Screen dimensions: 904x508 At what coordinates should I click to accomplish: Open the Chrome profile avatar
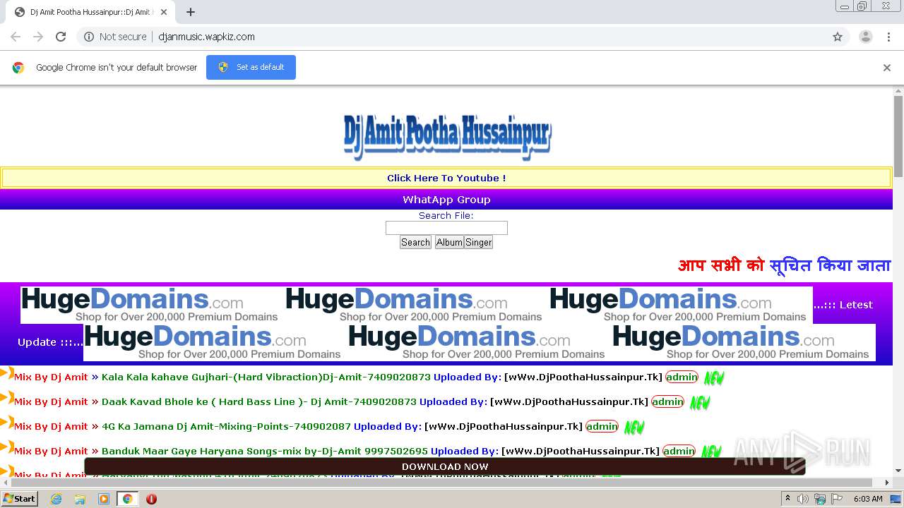click(865, 37)
